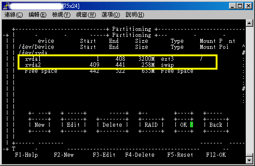Click the /dev/xvda device row
This screenshot has width=255, height=166.
coord(33,53)
